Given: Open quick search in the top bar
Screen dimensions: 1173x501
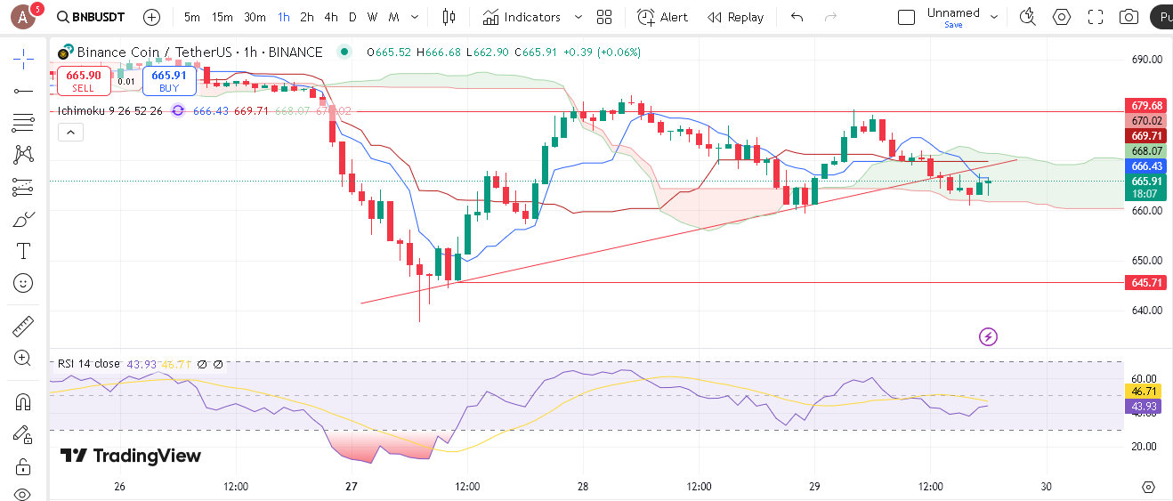Looking at the screenshot, I should (x=1028, y=17).
